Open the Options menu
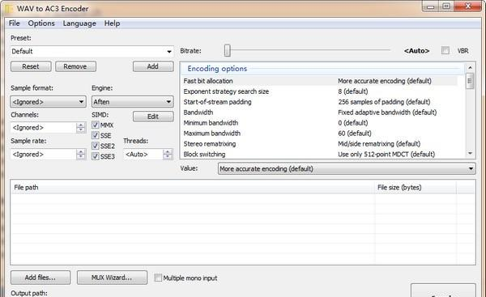This screenshot has width=486, height=297. [x=41, y=23]
